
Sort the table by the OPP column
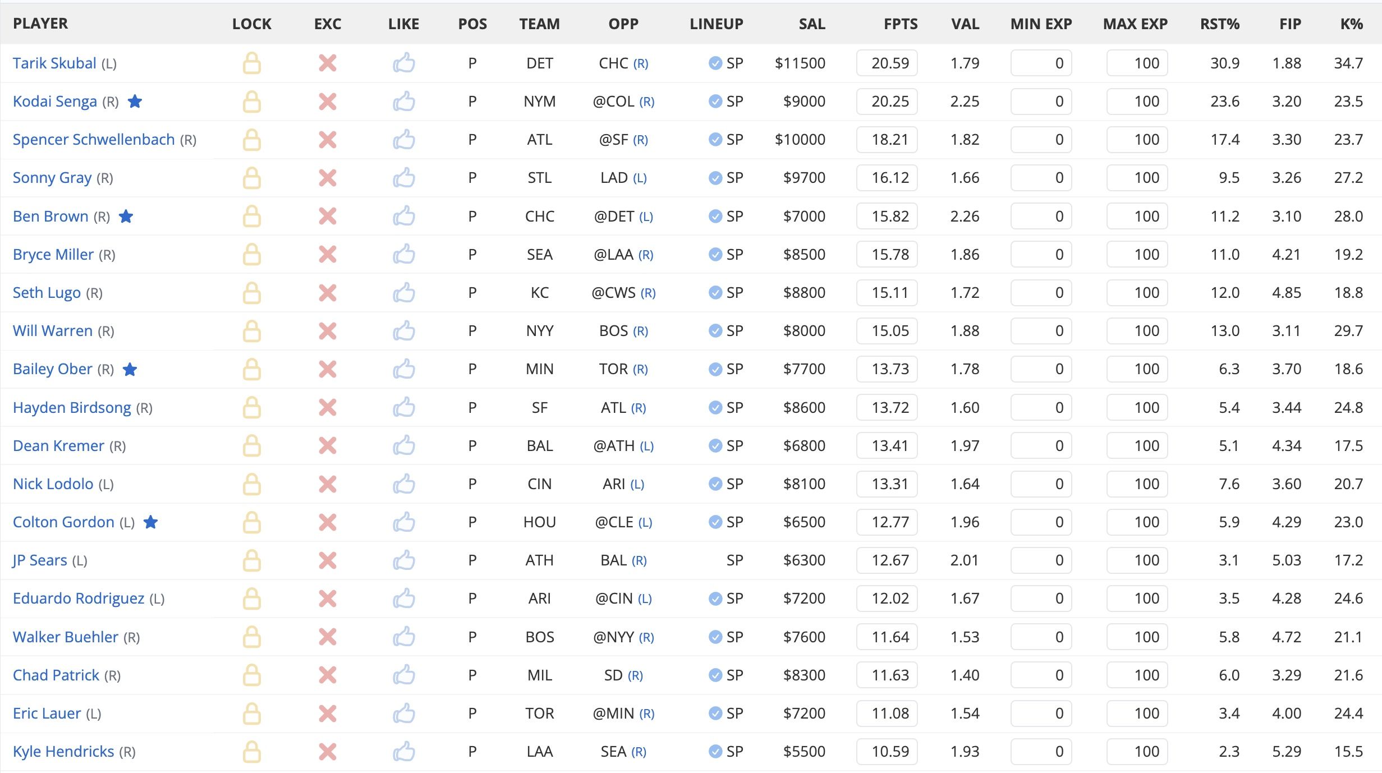(623, 24)
